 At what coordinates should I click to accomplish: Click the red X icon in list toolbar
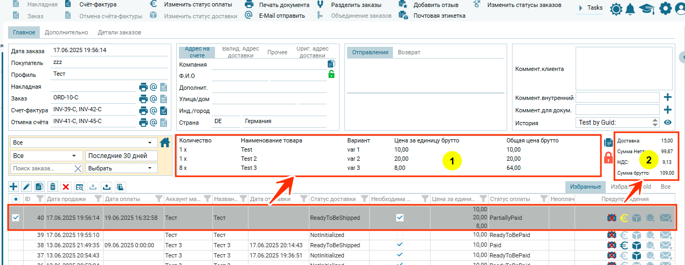click(x=66, y=187)
